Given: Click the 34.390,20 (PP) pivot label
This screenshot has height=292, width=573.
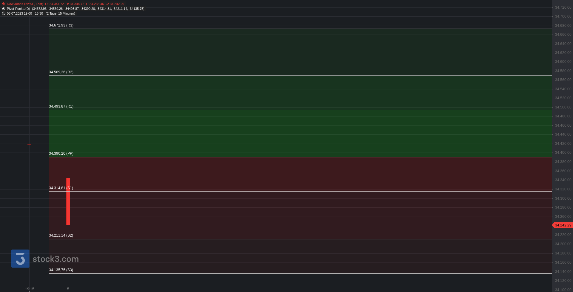Looking at the screenshot, I should pos(61,154).
